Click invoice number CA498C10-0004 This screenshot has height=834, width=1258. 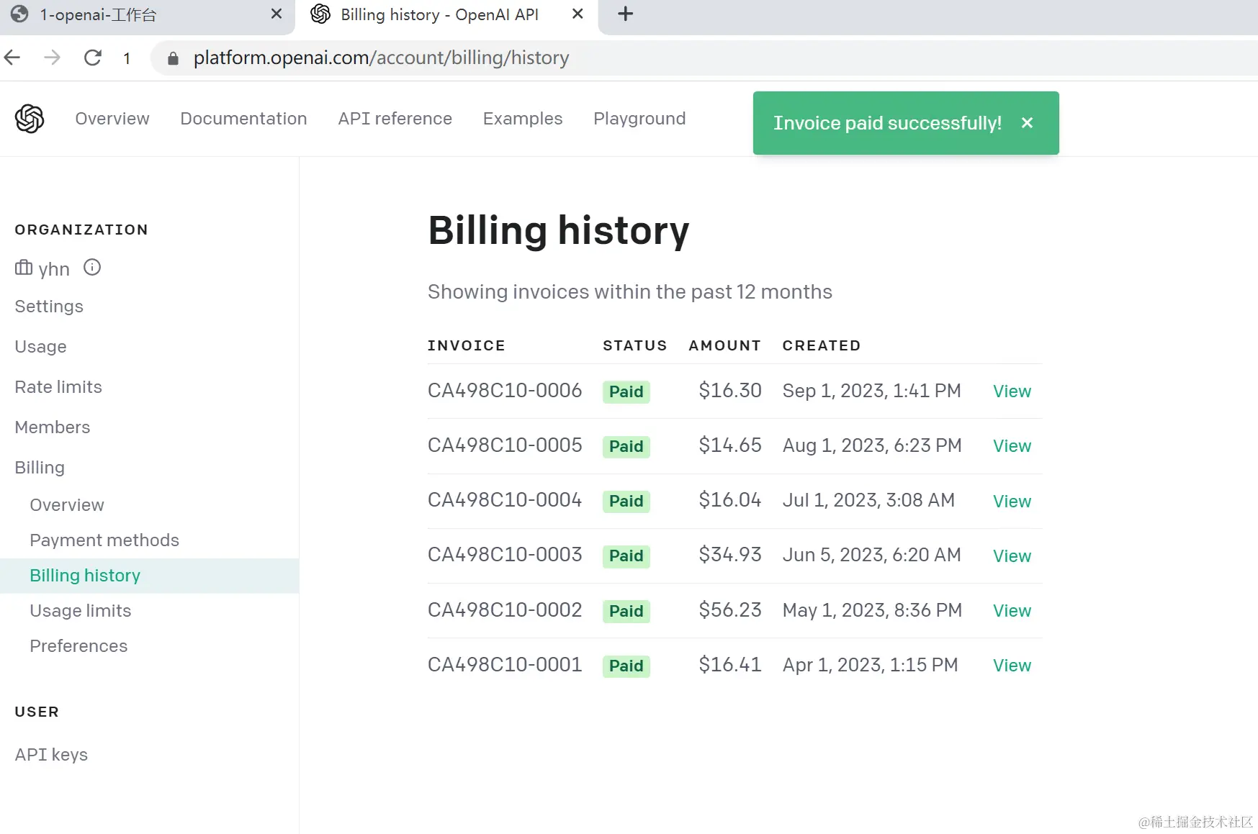[x=505, y=500]
